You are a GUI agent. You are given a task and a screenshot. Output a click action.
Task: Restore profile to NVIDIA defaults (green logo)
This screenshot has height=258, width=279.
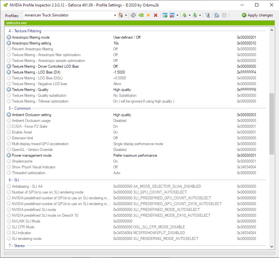141,15
